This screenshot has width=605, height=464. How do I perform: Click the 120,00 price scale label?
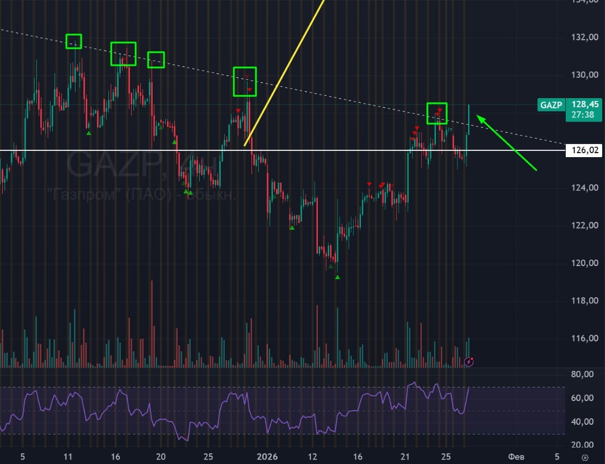(x=585, y=263)
